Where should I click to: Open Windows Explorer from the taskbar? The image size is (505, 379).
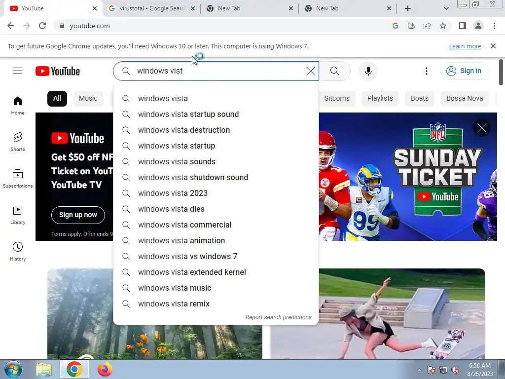click(x=44, y=369)
